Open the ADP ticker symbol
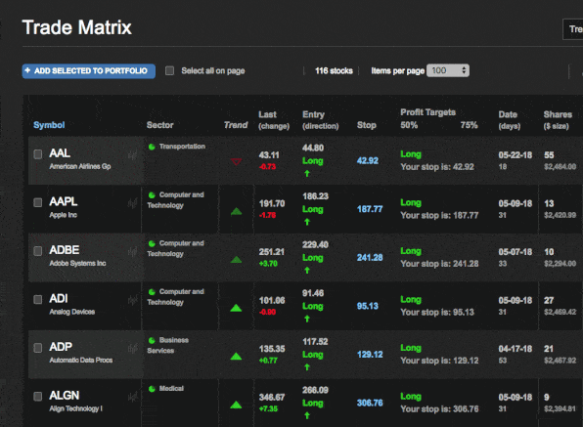Screen dimensions: 583x427 pyautogui.click(x=61, y=347)
